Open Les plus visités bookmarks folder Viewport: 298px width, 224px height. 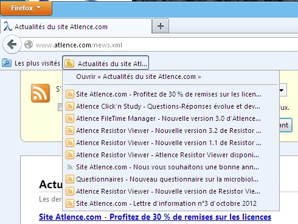pos(31,63)
